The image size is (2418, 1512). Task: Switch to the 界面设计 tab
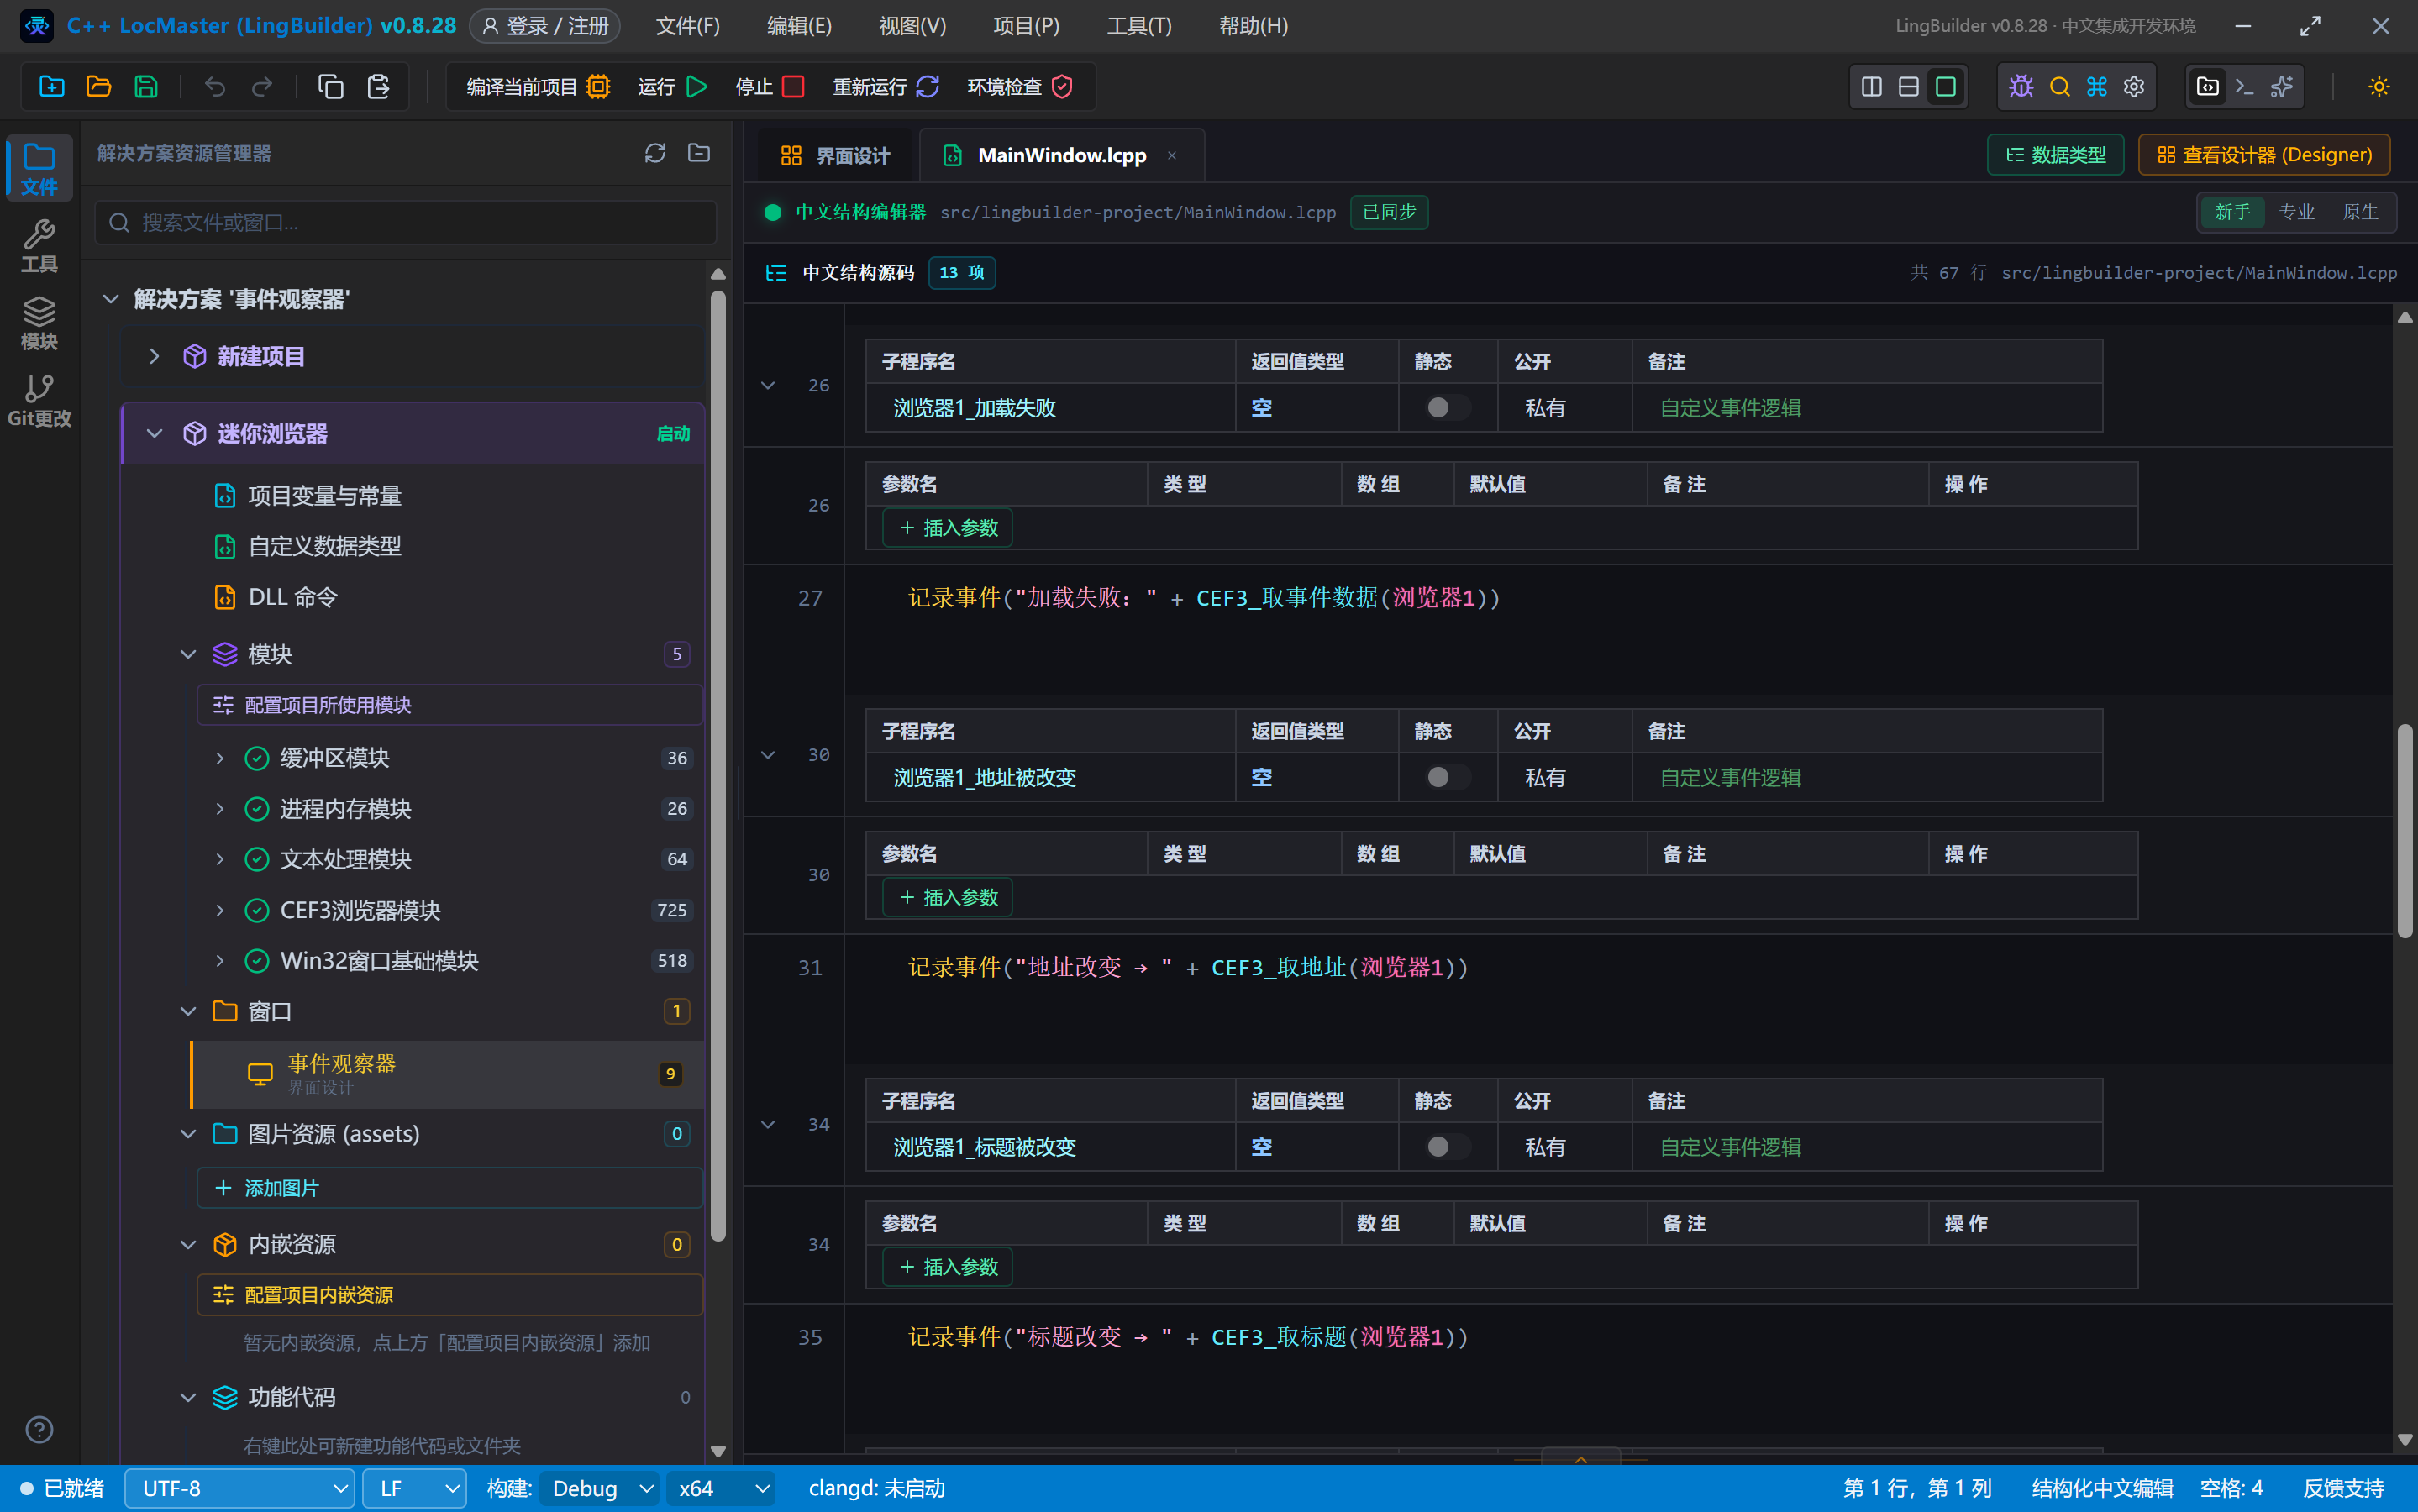pyautogui.click(x=835, y=155)
